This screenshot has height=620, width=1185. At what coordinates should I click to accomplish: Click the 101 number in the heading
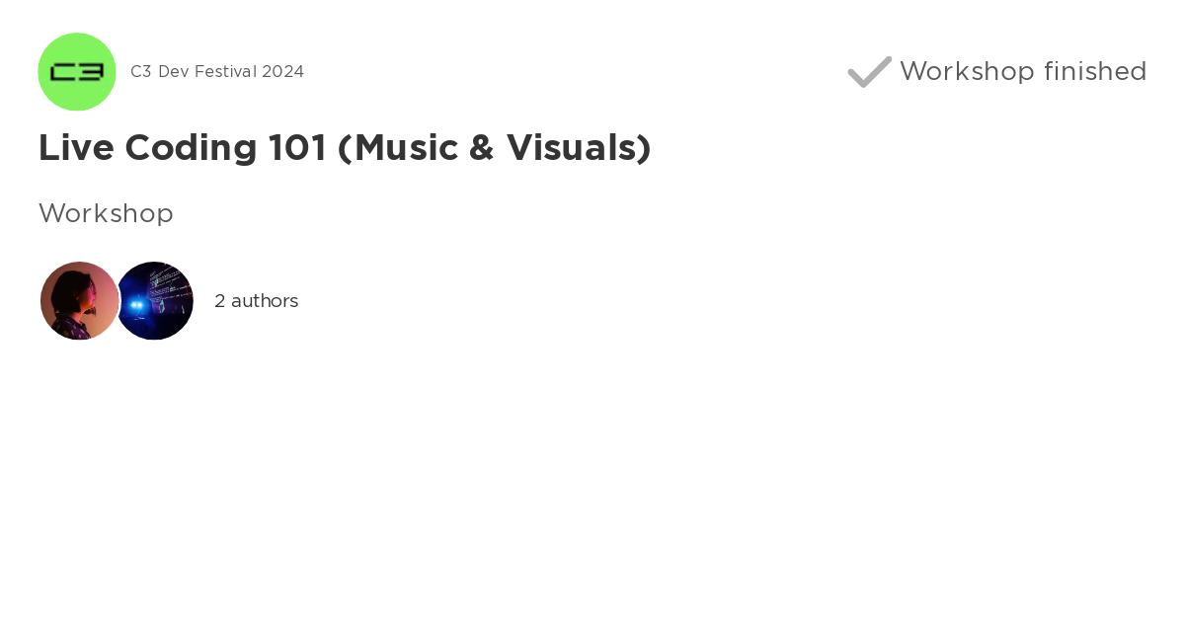[x=297, y=148]
